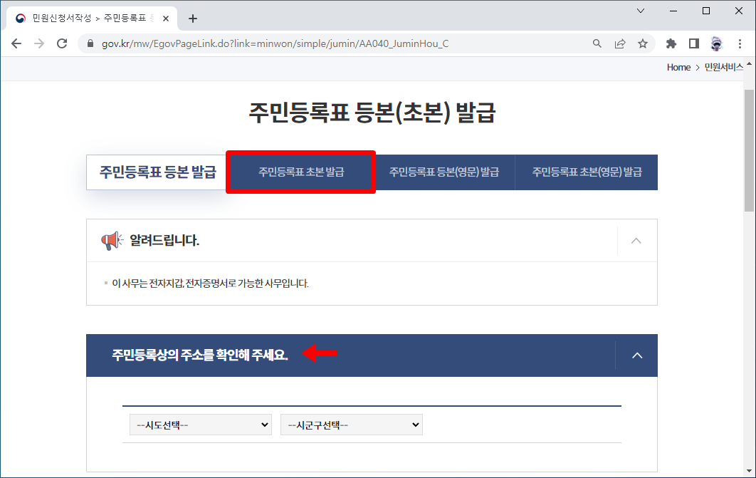The width and height of the screenshot is (756, 478).
Task: Click the 알려드립니다 title text
Action: (x=164, y=240)
